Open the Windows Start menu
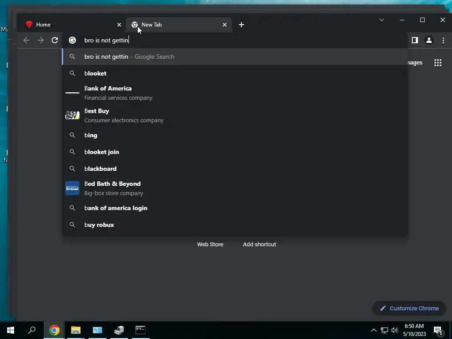This screenshot has height=339, width=452. click(11, 330)
